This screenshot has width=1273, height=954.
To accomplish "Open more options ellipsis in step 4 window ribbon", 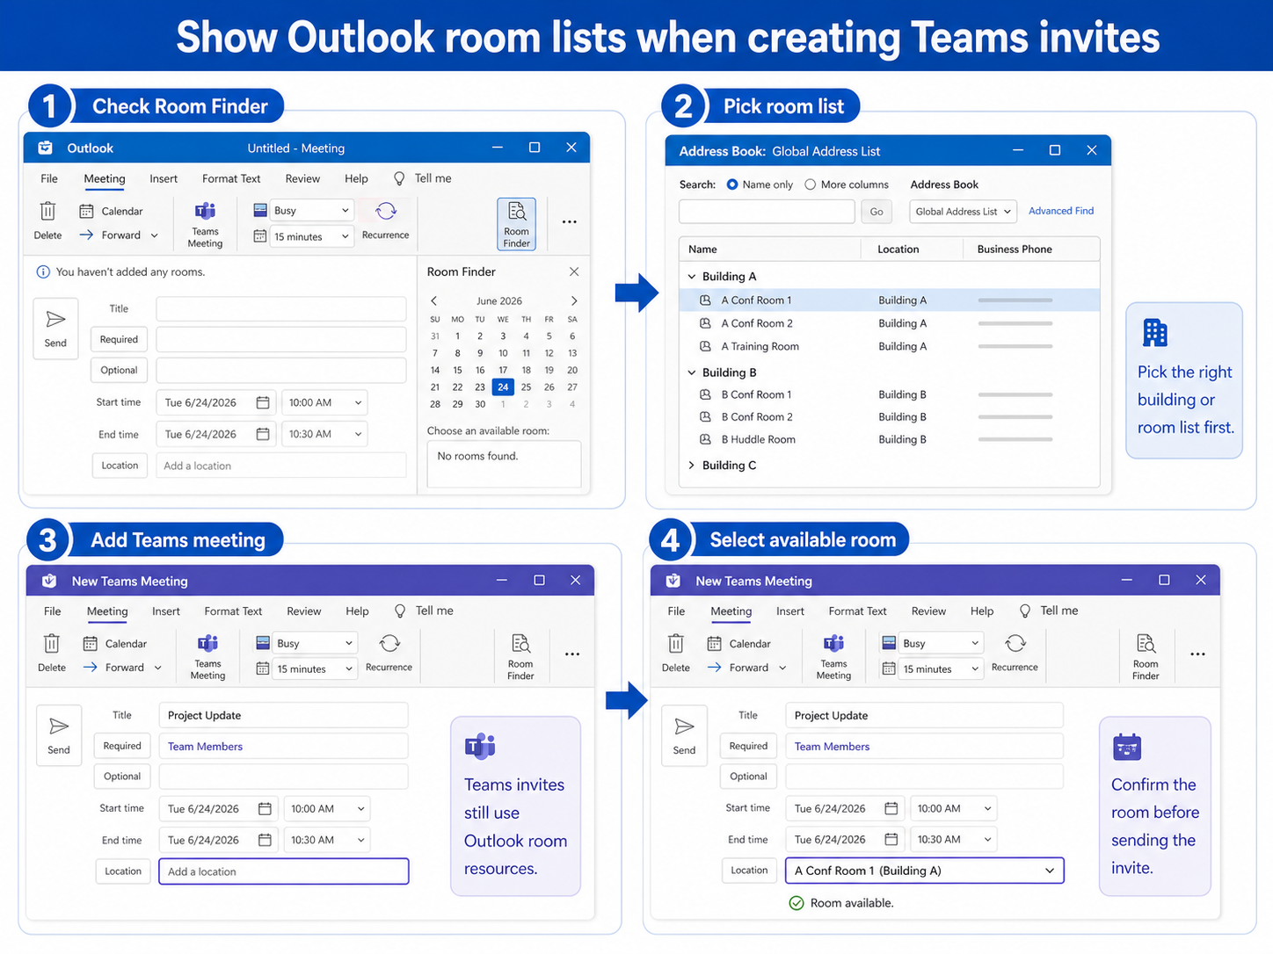I will point(1197,654).
